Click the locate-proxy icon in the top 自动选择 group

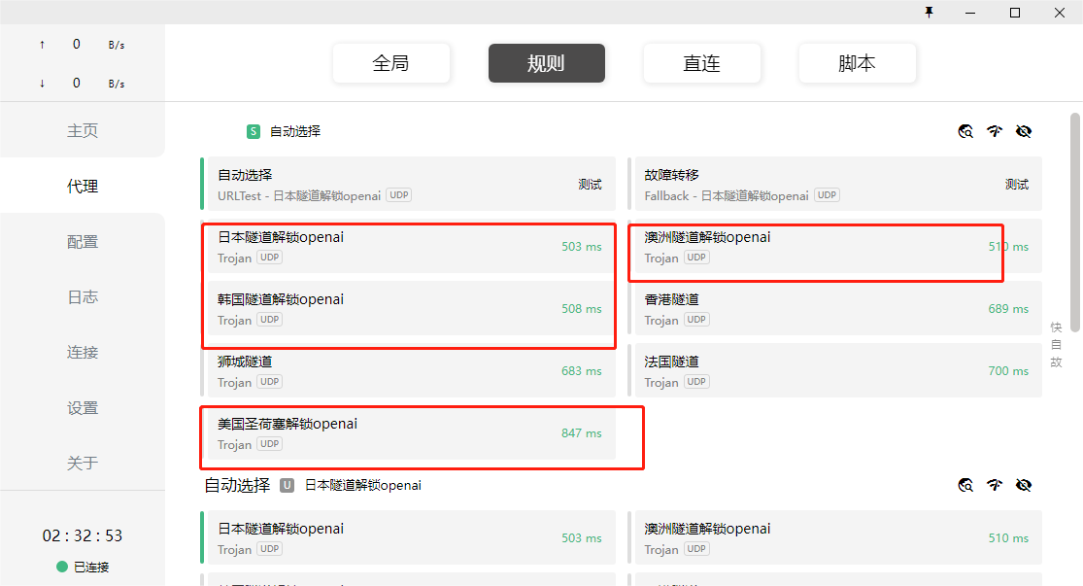(x=965, y=131)
